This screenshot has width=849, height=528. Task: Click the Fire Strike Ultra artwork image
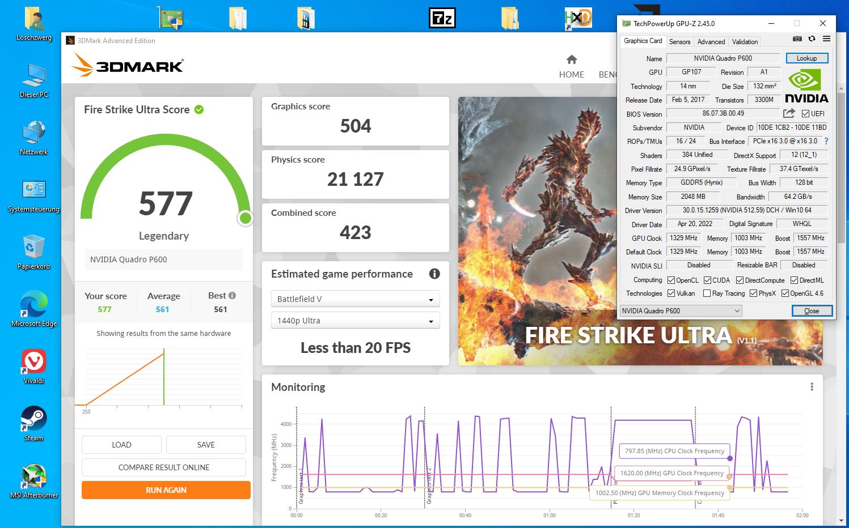640,231
